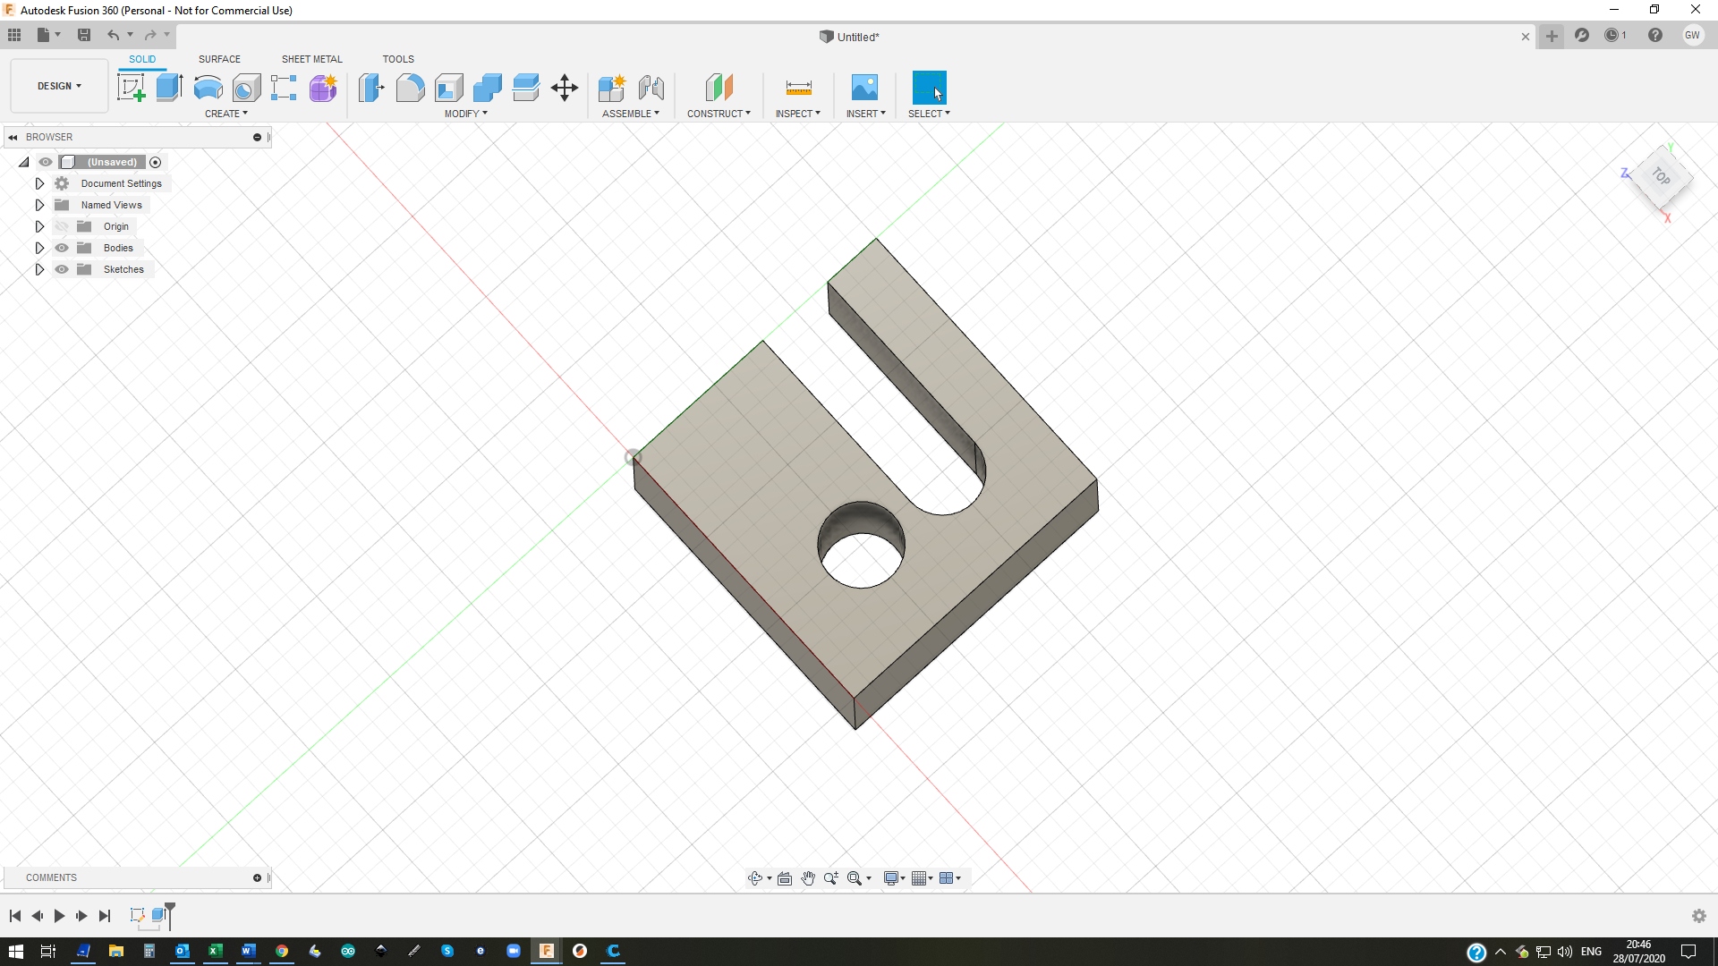The width and height of the screenshot is (1718, 966).
Task: Open the DESIGN workspace dropdown
Action: (59, 86)
